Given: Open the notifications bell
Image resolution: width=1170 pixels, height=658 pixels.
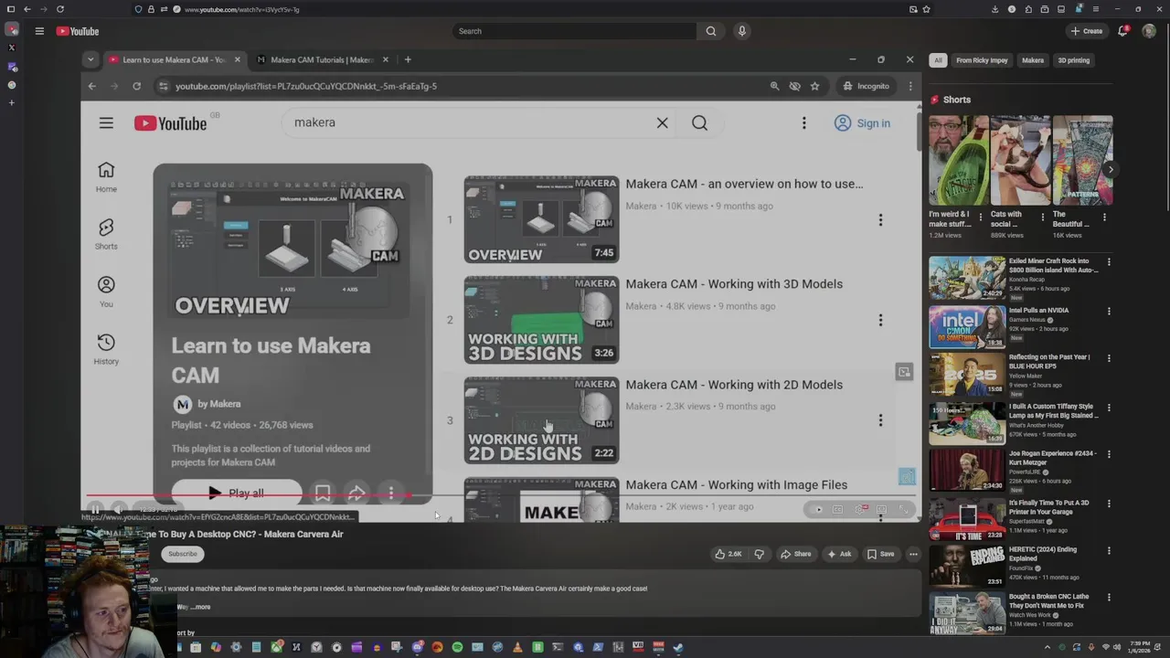Looking at the screenshot, I should click(x=1123, y=31).
